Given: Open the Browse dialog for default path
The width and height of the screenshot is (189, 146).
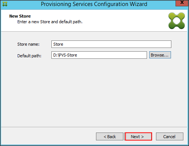Looking at the screenshot, I should [x=160, y=55].
